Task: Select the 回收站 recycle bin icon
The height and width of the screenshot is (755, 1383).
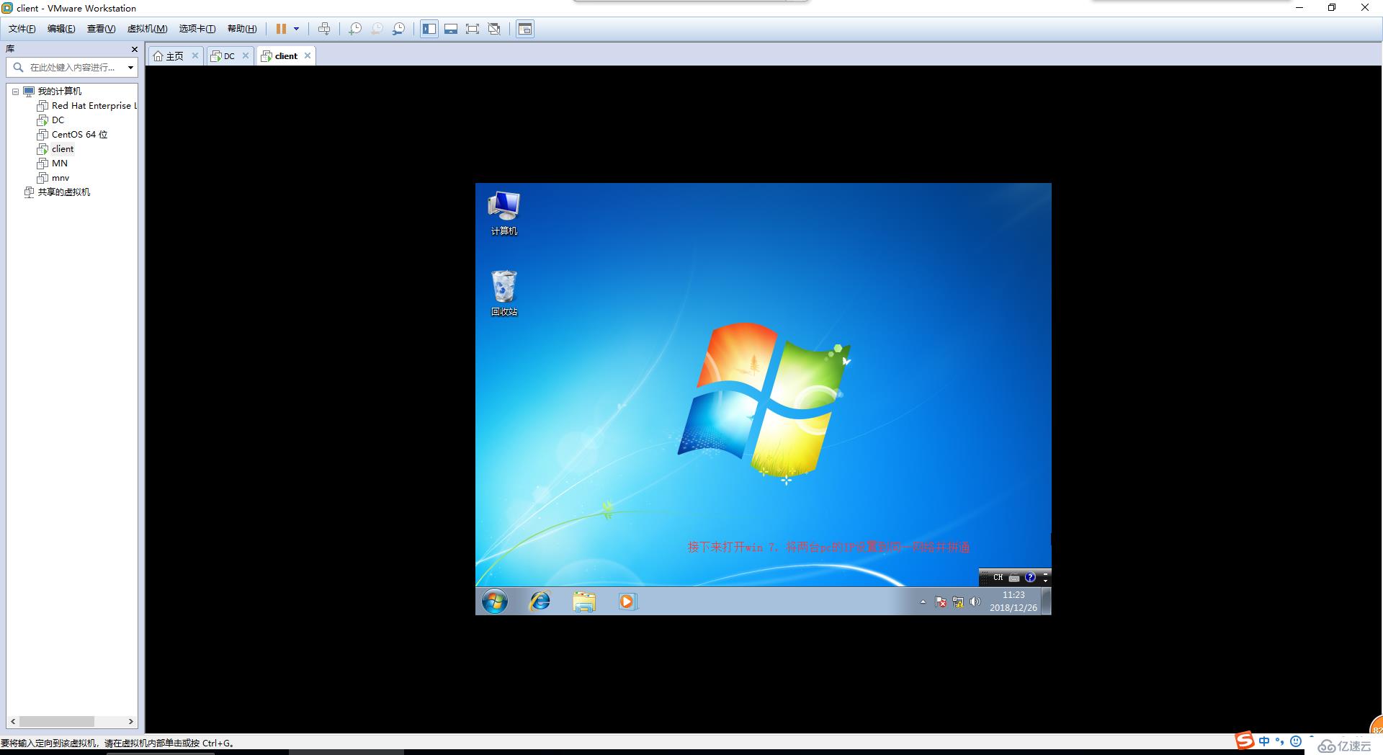Action: coord(504,293)
